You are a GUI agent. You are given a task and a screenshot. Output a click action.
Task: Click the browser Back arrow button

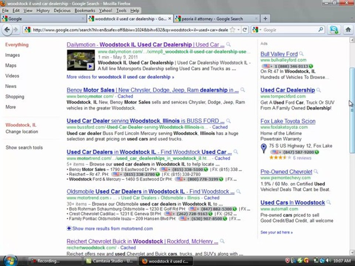[x=7, y=30]
